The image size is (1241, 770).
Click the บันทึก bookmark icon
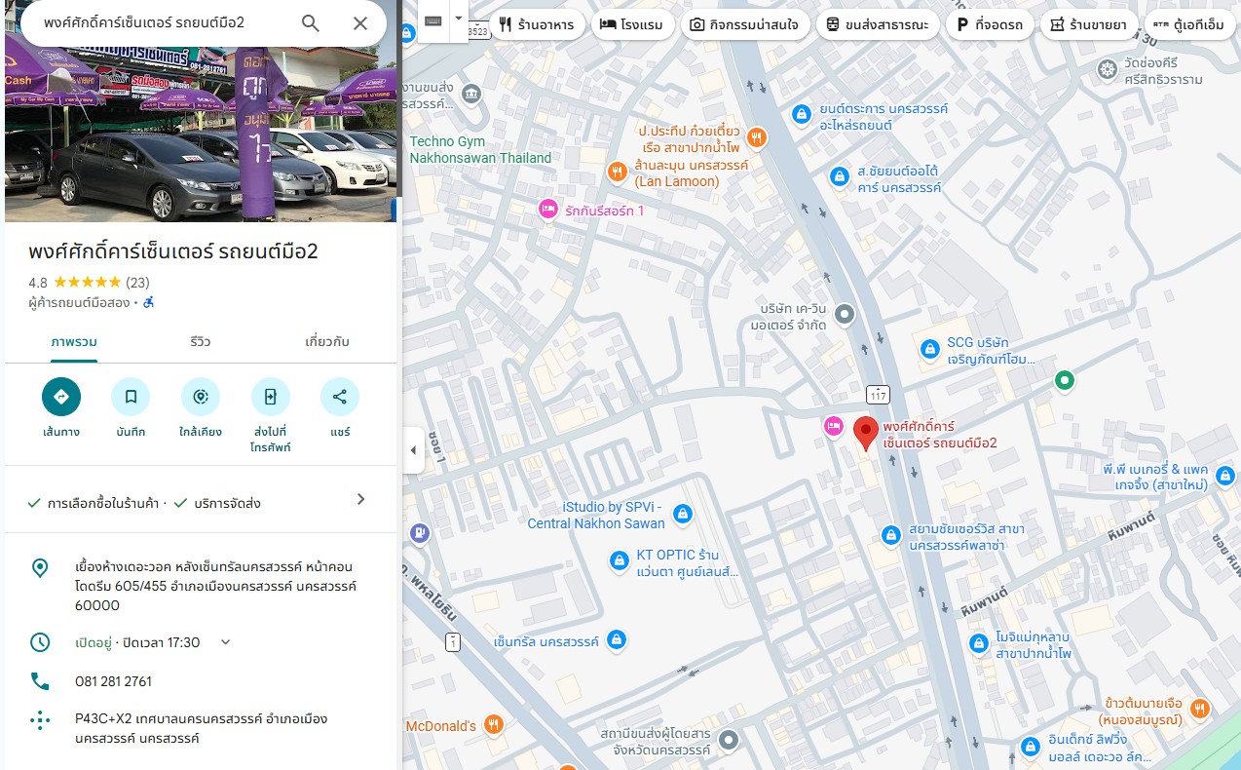(131, 397)
